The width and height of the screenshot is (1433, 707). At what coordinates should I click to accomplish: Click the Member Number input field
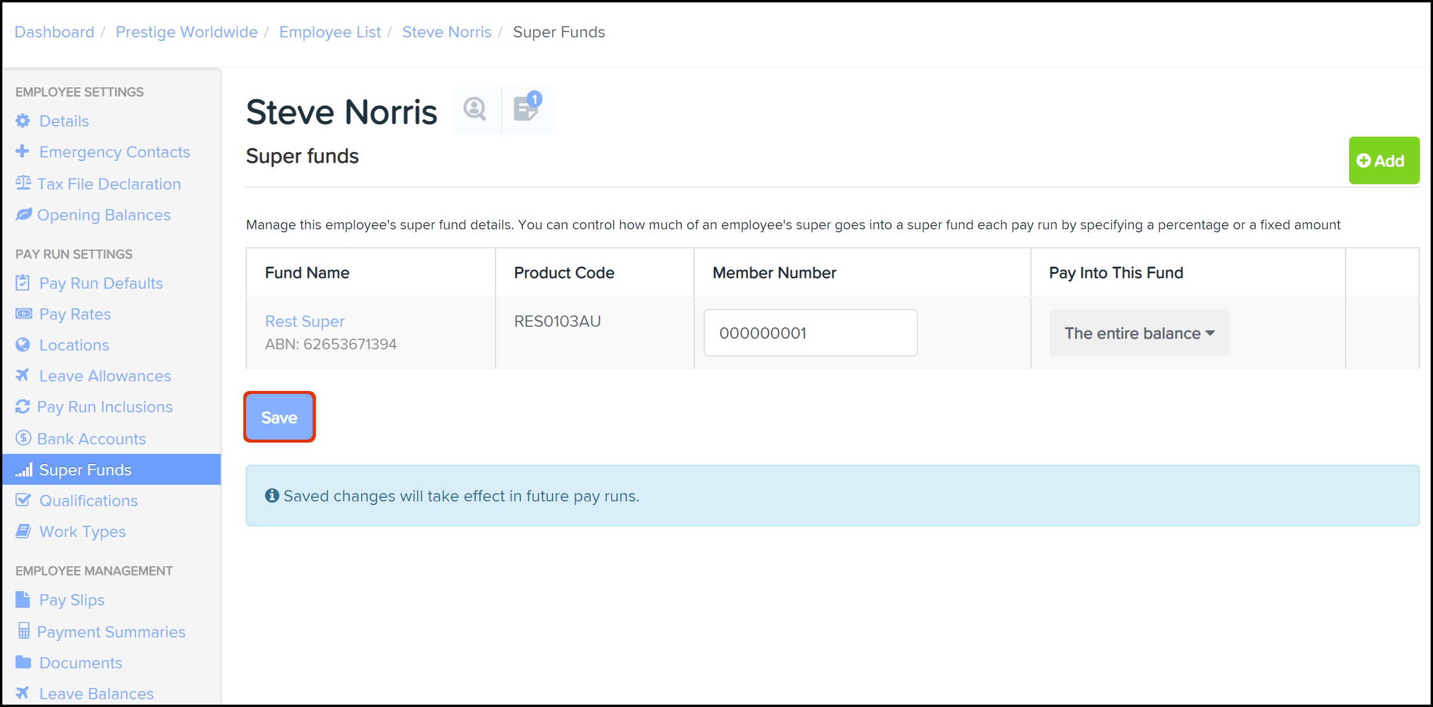[810, 333]
